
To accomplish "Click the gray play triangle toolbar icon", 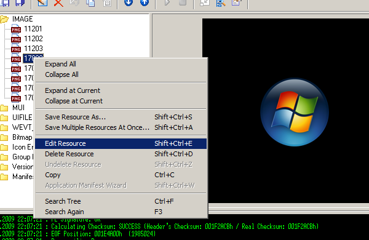I will click(167, 3).
